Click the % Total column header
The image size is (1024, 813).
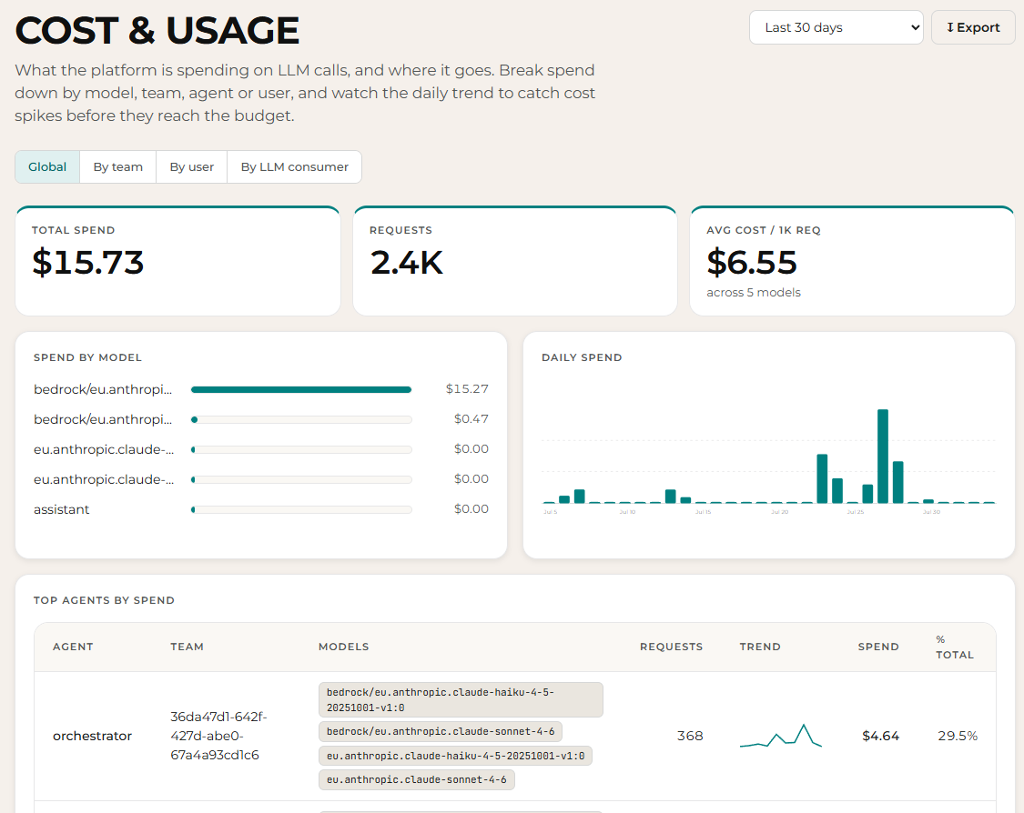[x=955, y=647]
